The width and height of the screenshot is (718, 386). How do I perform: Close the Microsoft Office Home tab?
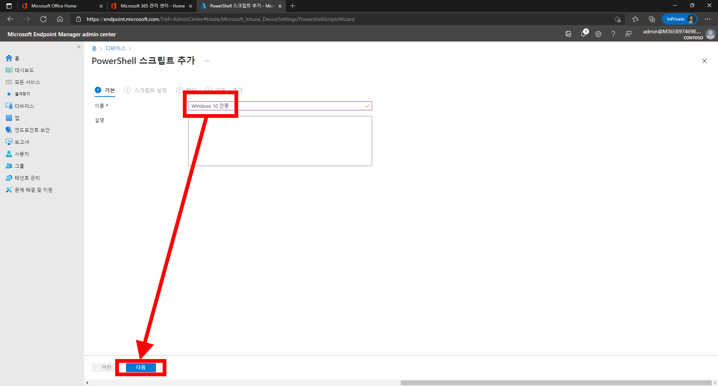101,6
